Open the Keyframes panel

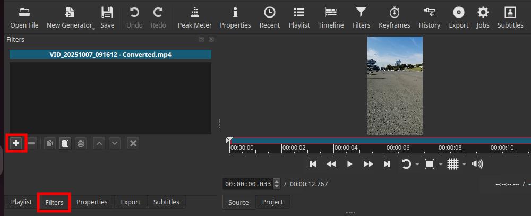tap(394, 18)
